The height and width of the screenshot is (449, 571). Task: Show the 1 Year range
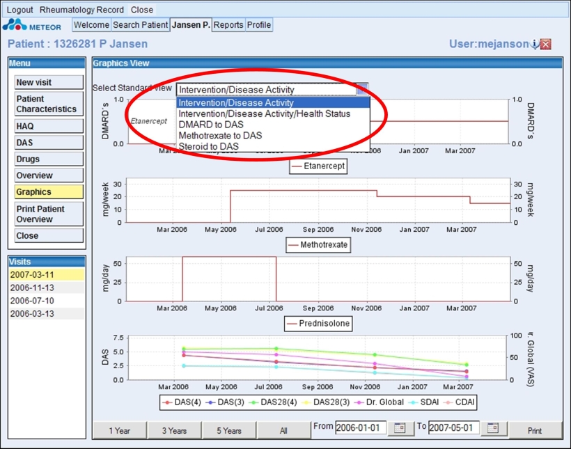click(x=120, y=430)
